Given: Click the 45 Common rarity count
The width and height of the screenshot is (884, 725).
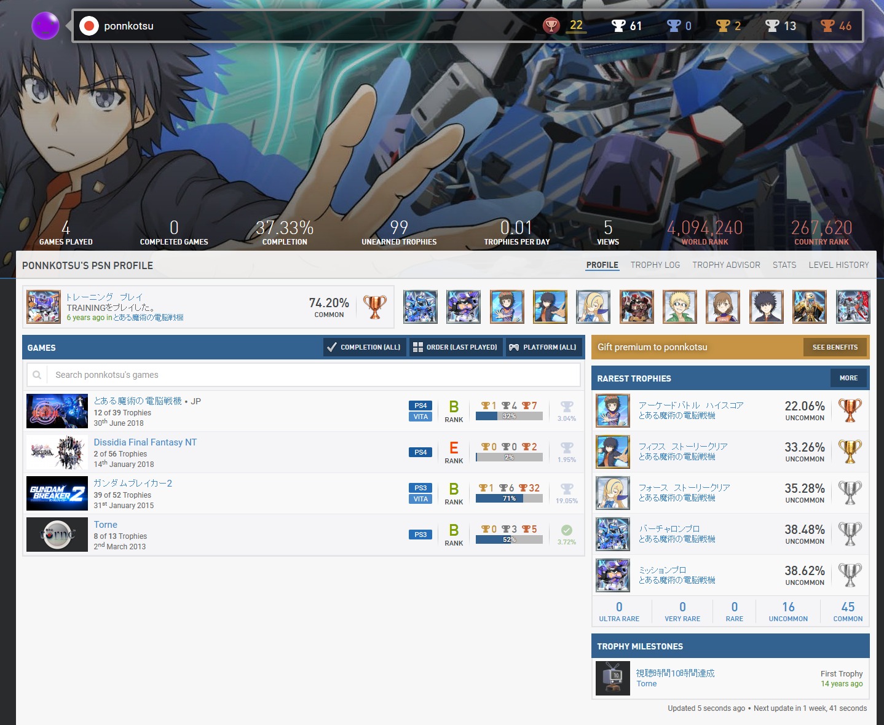Looking at the screenshot, I should click(x=848, y=611).
